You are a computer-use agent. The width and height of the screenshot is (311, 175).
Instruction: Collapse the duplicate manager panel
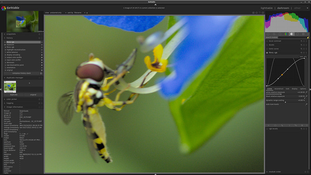click(x=5, y=78)
